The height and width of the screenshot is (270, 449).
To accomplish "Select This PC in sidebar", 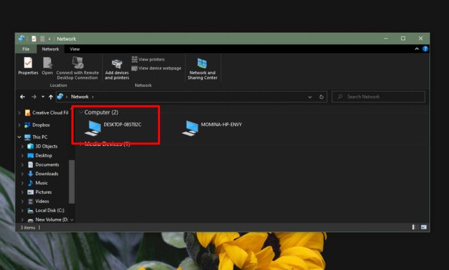I will [36, 137].
